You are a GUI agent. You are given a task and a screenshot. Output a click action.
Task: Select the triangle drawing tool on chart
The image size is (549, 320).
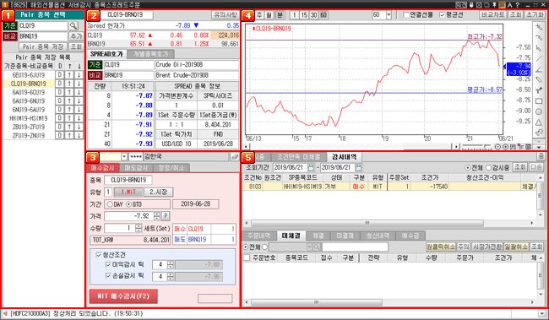click(x=539, y=122)
